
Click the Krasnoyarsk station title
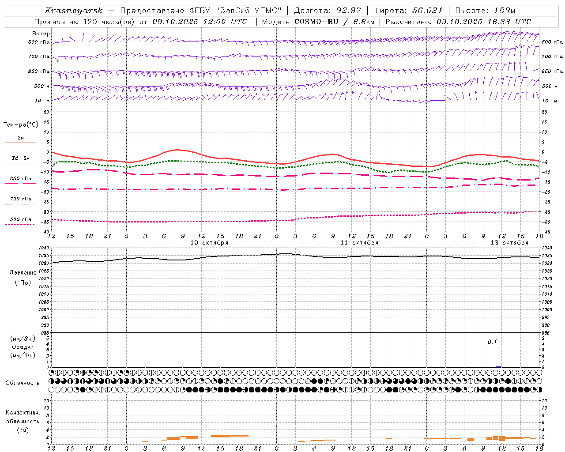[x=74, y=11]
